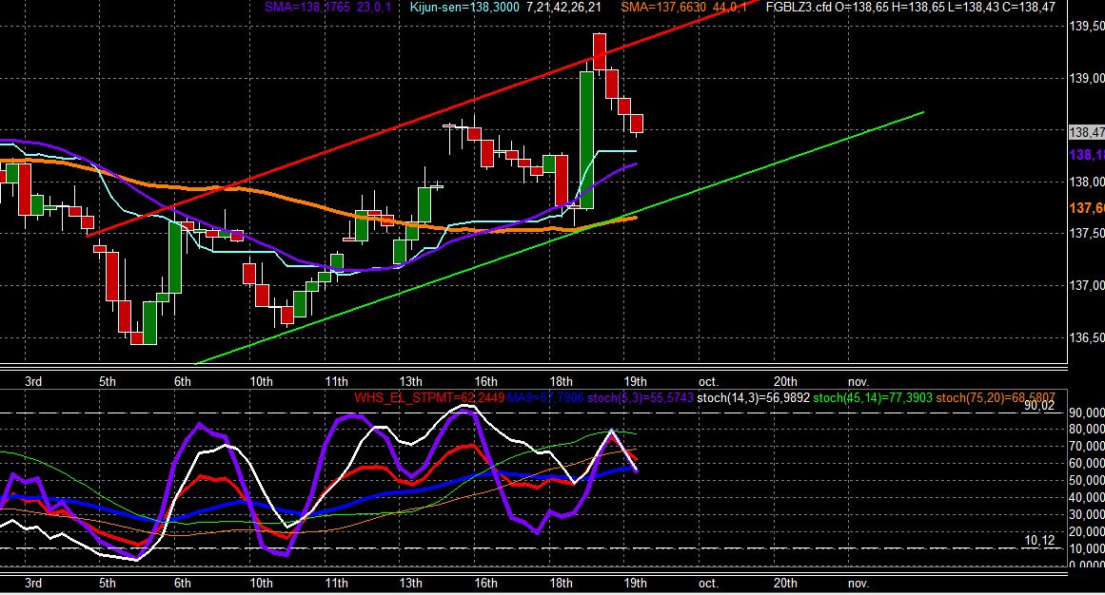
Task: Click the 137,50 price axis label
Action: click(1087, 233)
